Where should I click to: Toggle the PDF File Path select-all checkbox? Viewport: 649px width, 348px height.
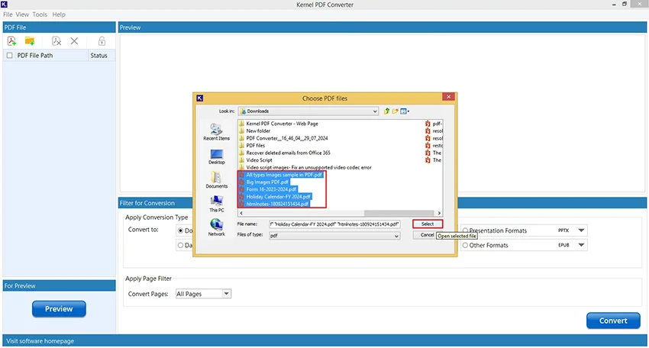pos(9,55)
